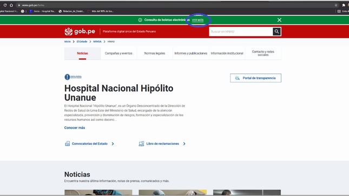Click the 'Consulta de boletas electrónicas' banner text
The width and height of the screenshot is (349, 196).
point(167,20)
